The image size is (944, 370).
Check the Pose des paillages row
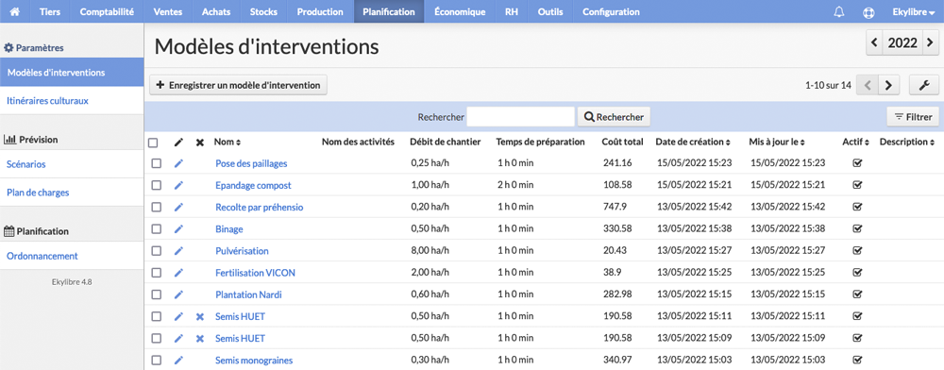[x=156, y=163]
